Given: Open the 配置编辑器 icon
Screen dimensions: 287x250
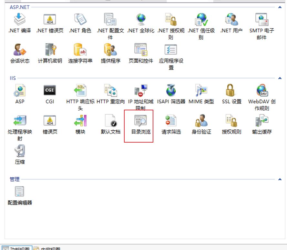Looking at the screenshot, I should pyautogui.click(x=19, y=192).
